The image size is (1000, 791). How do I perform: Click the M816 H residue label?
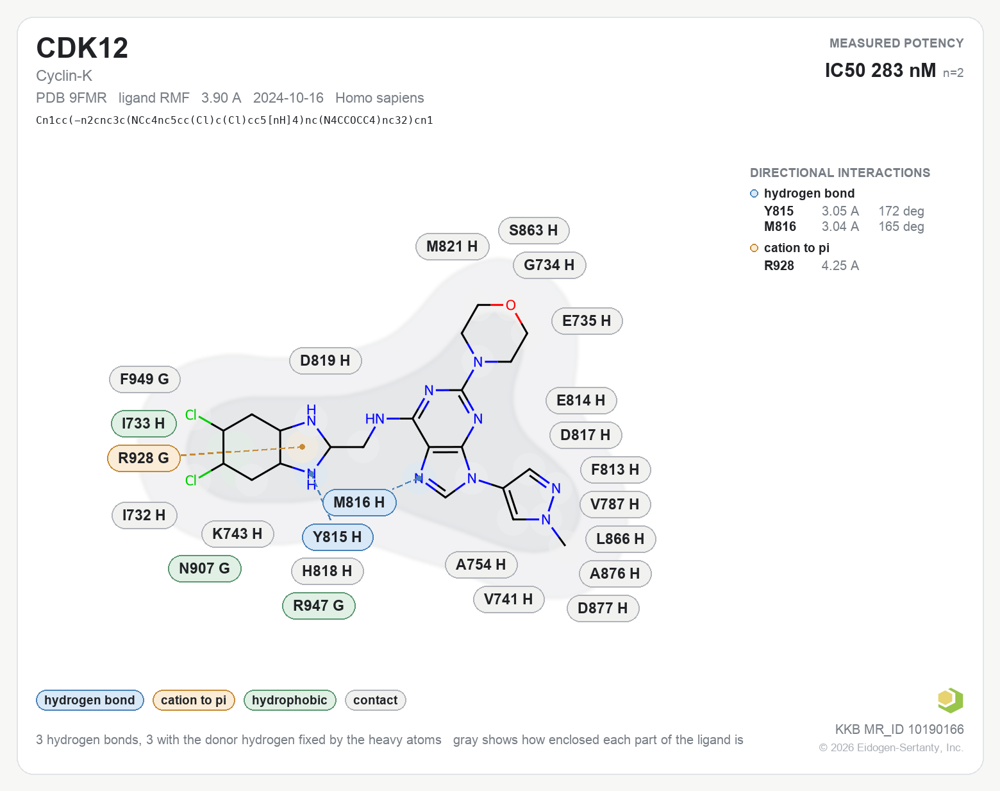coord(359,502)
